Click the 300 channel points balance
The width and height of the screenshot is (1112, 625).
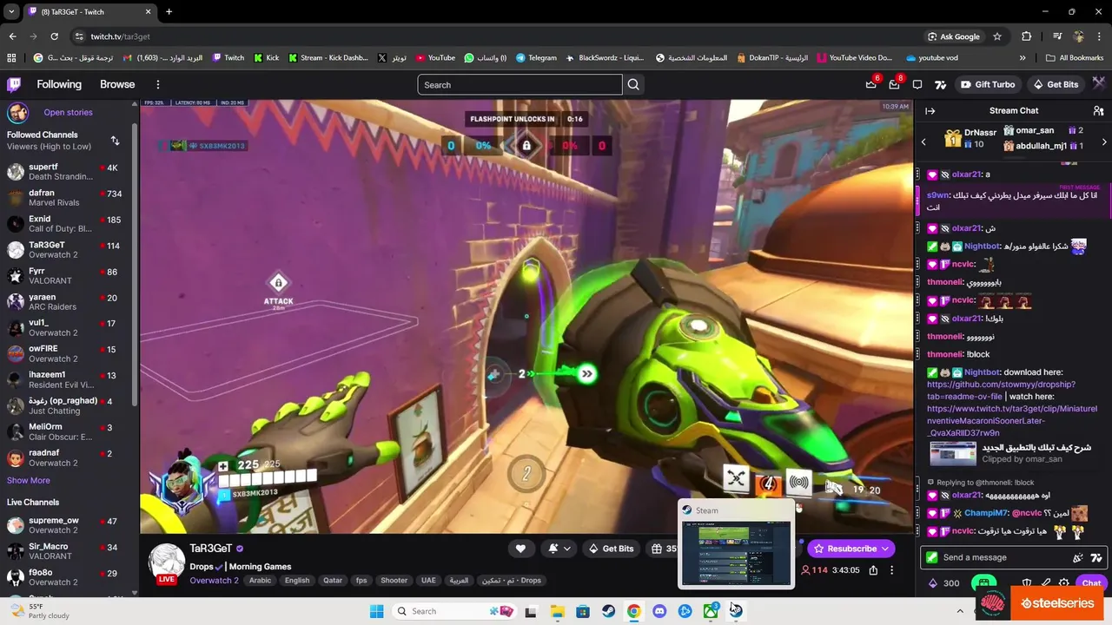944,583
